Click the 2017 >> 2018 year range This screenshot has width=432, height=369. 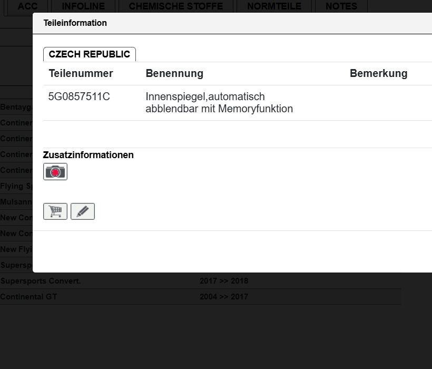tap(224, 281)
